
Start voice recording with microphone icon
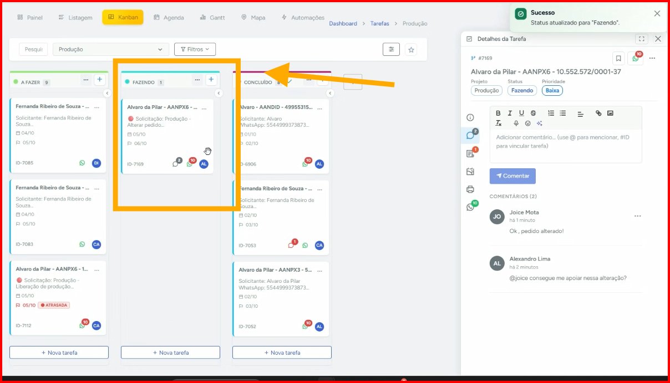tap(516, 123)
